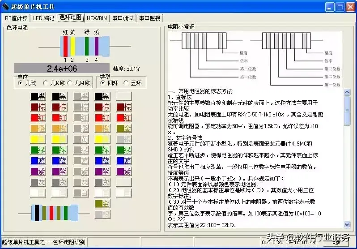Open the 串口调试 tab
Screen dimensions: 357x249
(123, 18)
